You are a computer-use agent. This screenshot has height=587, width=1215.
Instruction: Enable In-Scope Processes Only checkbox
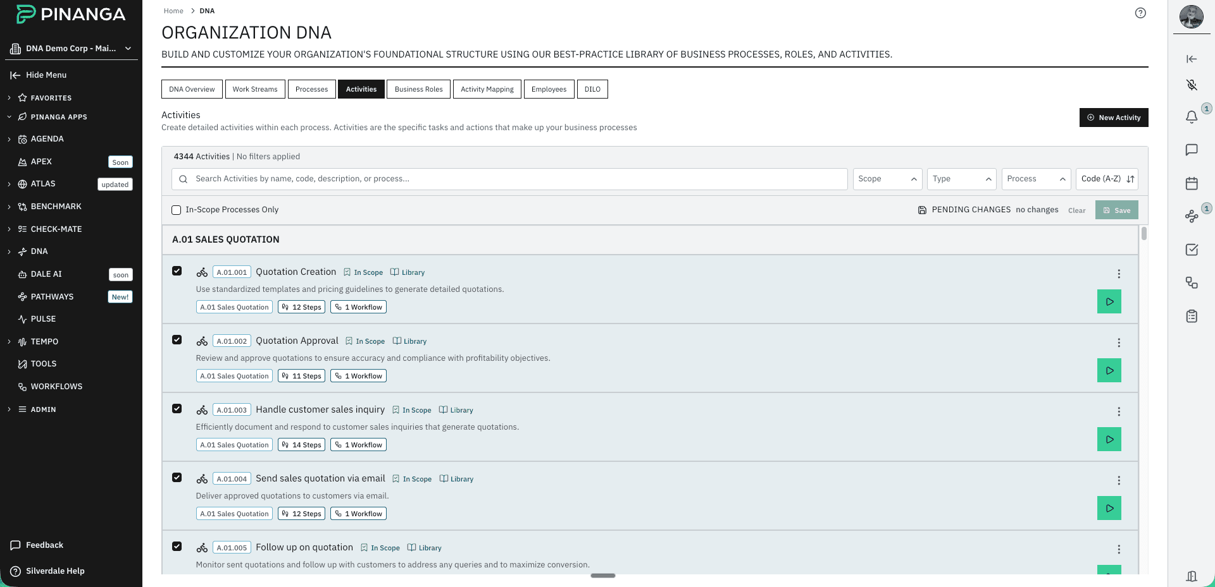[x=177, y=210]
